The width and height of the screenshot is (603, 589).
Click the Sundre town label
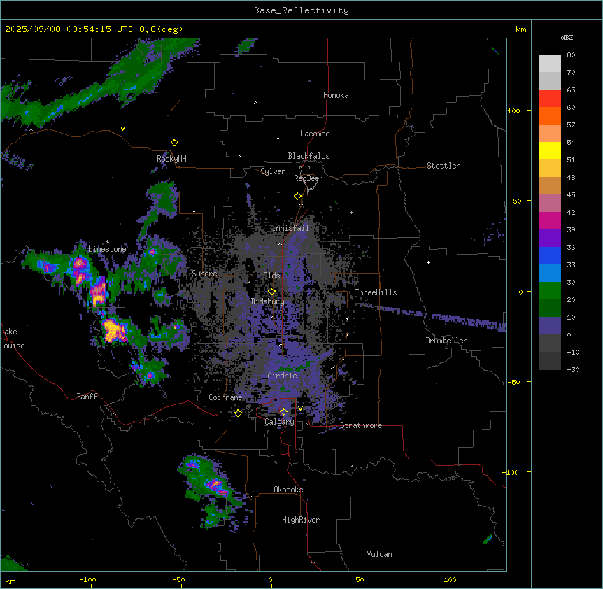(x=204, y=274)
